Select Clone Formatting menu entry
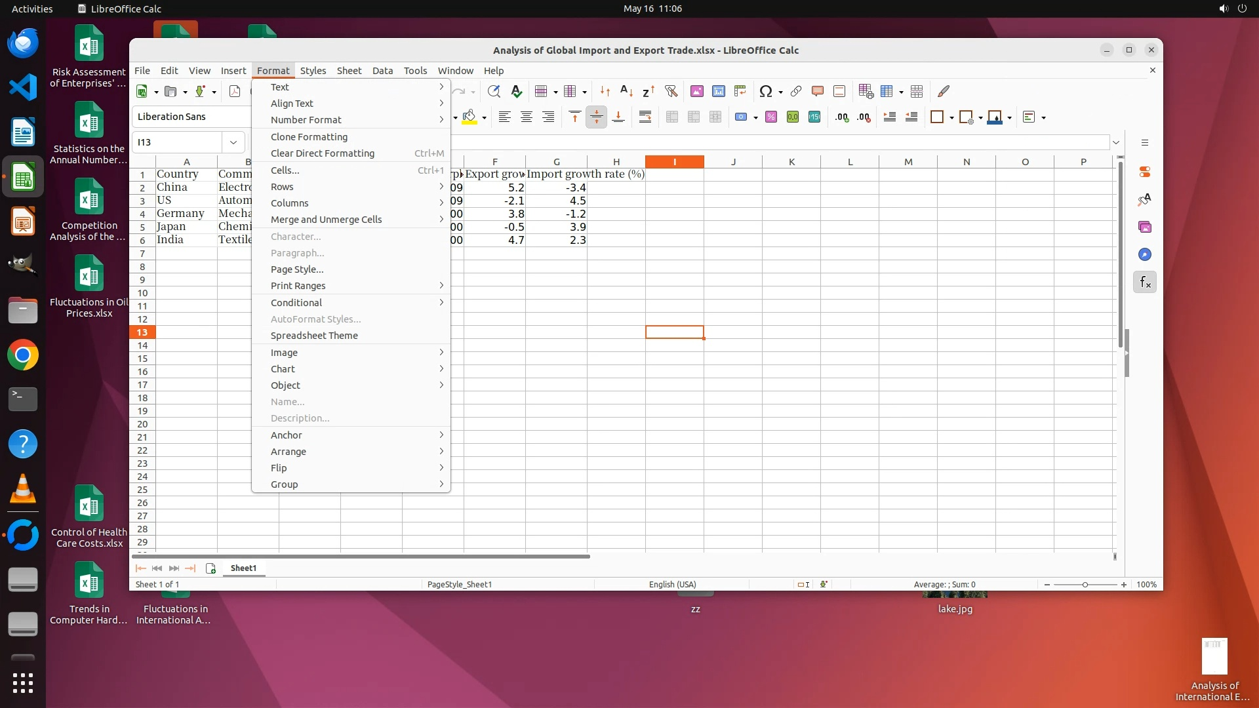Screen dimensions: 1259x708 309,137
